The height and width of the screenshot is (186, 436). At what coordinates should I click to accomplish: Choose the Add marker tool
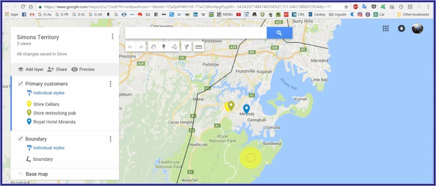click(x=164, y=47)
